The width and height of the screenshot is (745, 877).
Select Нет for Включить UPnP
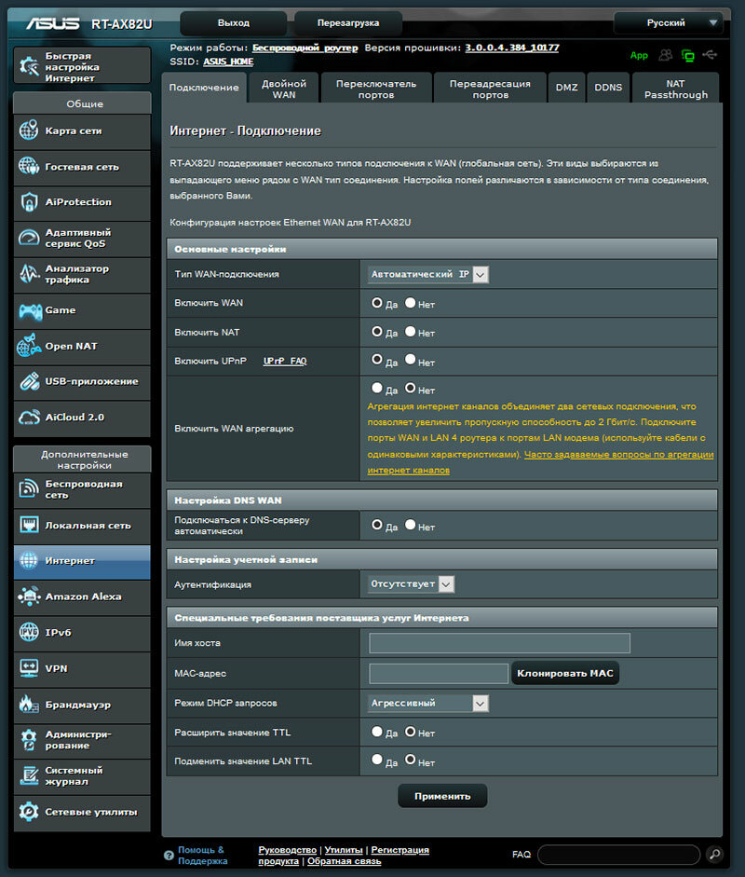click(411, 360)
